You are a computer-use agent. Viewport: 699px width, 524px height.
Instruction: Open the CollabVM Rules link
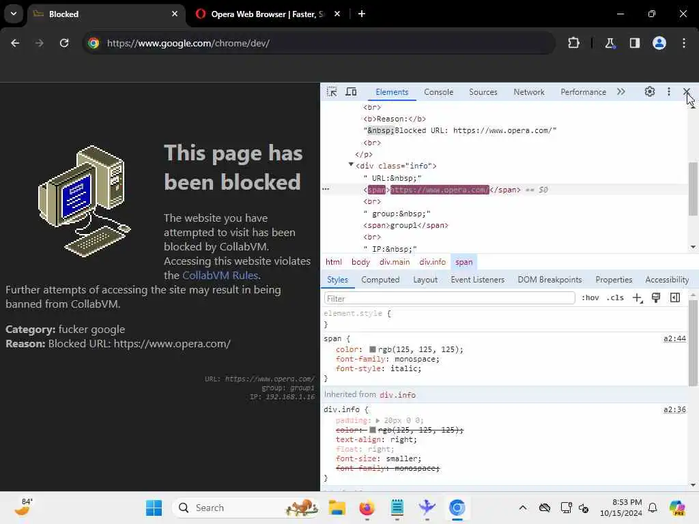pos(220,276)
